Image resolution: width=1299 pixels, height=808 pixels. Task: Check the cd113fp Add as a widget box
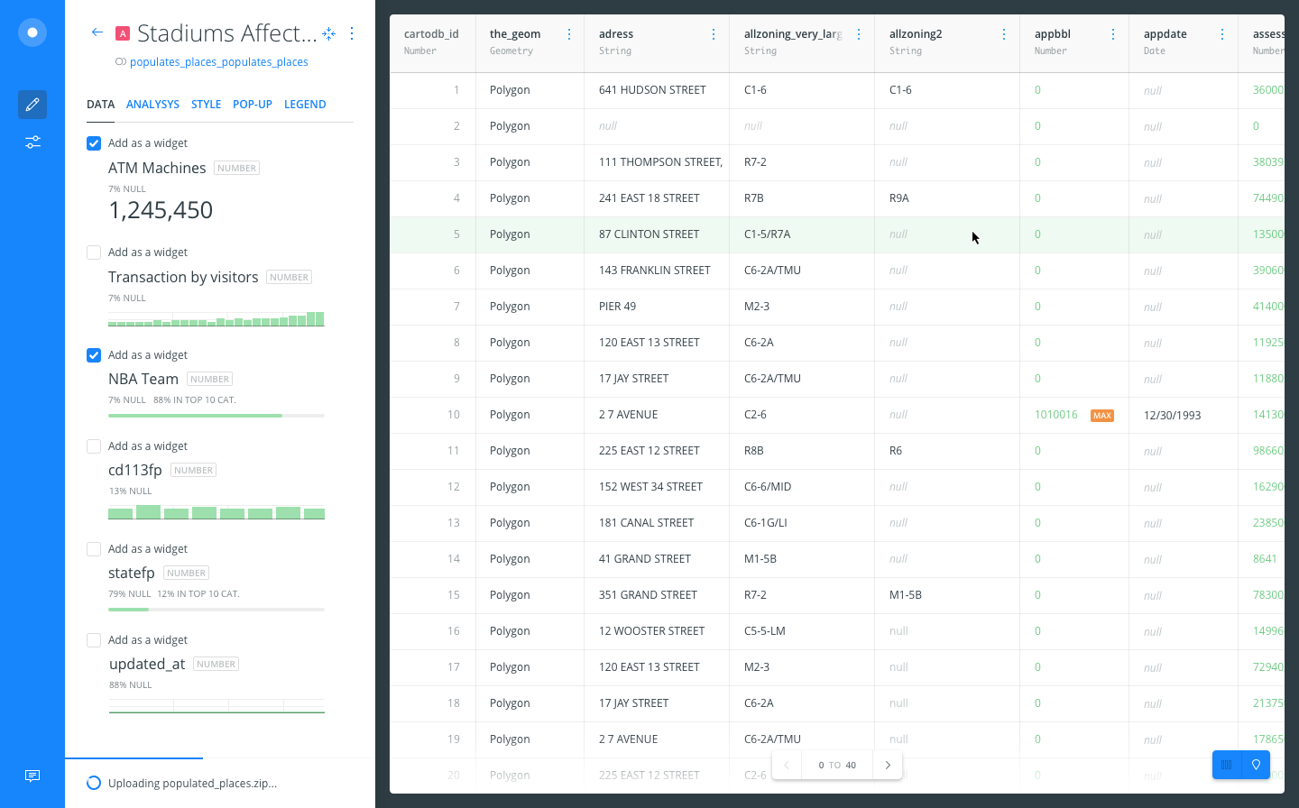point(94,446)
